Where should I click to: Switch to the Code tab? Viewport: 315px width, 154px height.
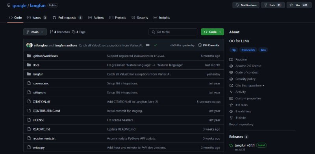click(15, 18)
